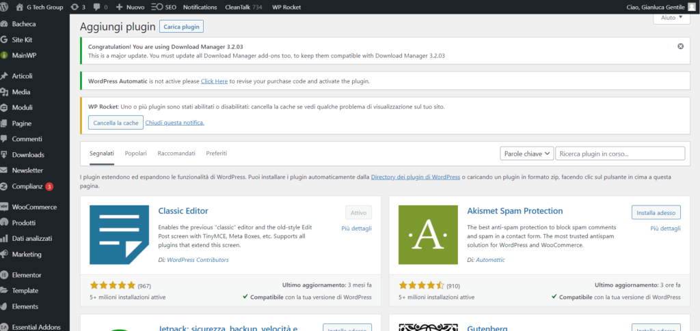The width and height of the screenshot is (700, 331).
Task: Click the MainWP green icon
Action: click(x=4, y=56)
